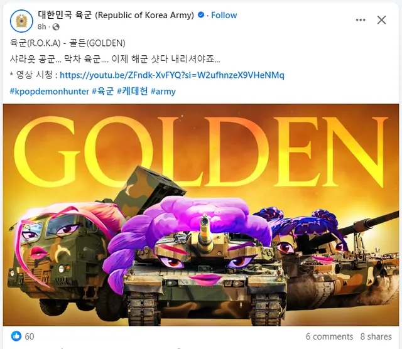Viewport: 402px width, 349px height.
Task: Open the #kpopdemonhunter hashtag
Action: (50, 91)
